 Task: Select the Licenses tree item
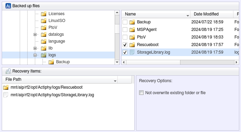point(56,14)
